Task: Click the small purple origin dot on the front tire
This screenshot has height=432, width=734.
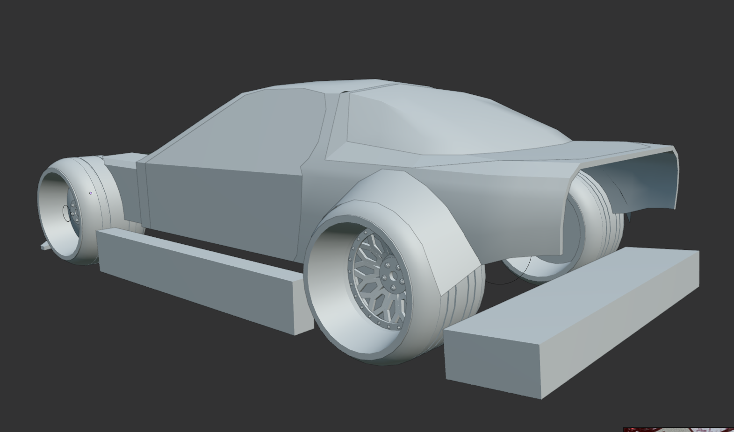Action: (91, 193)
